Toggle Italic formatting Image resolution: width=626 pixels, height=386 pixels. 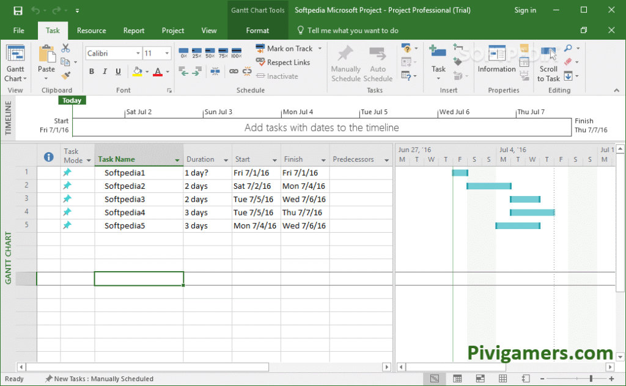(x=105, y=71)
